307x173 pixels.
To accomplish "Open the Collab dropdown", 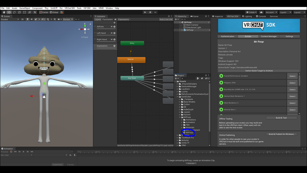I will [x=251, y=12].
